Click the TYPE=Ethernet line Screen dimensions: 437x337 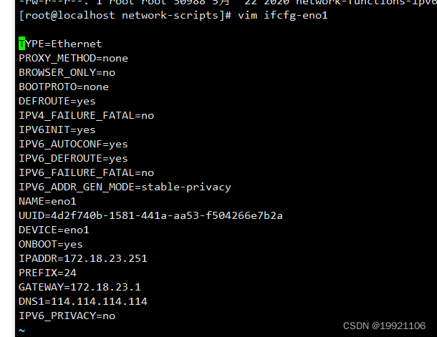[x=60, y=44]
